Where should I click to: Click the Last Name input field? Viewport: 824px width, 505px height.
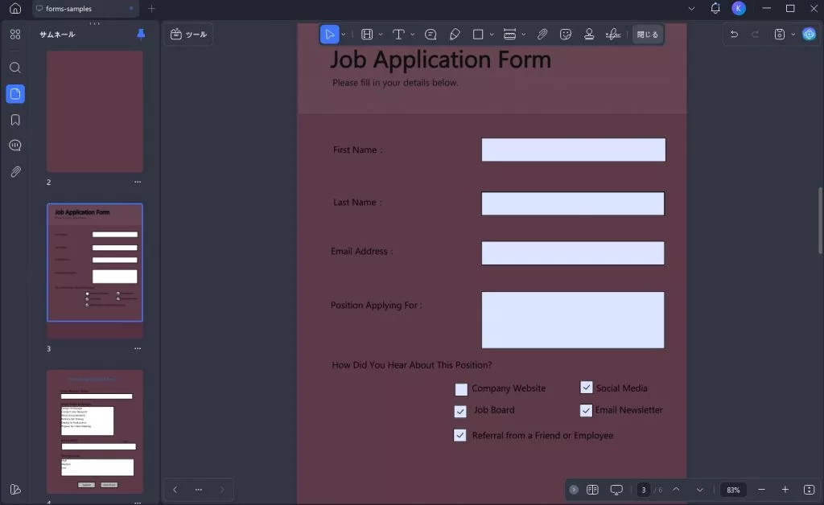tap(573, 203)
